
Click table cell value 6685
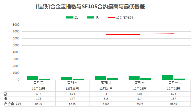click(174, 104)
